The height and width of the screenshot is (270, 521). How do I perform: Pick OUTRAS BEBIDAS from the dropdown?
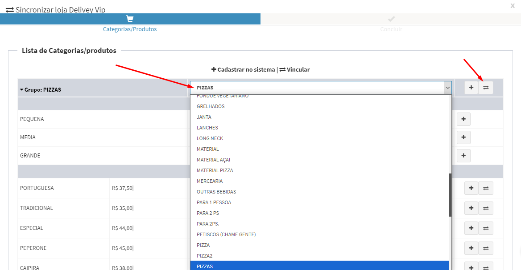pos(216,192)
